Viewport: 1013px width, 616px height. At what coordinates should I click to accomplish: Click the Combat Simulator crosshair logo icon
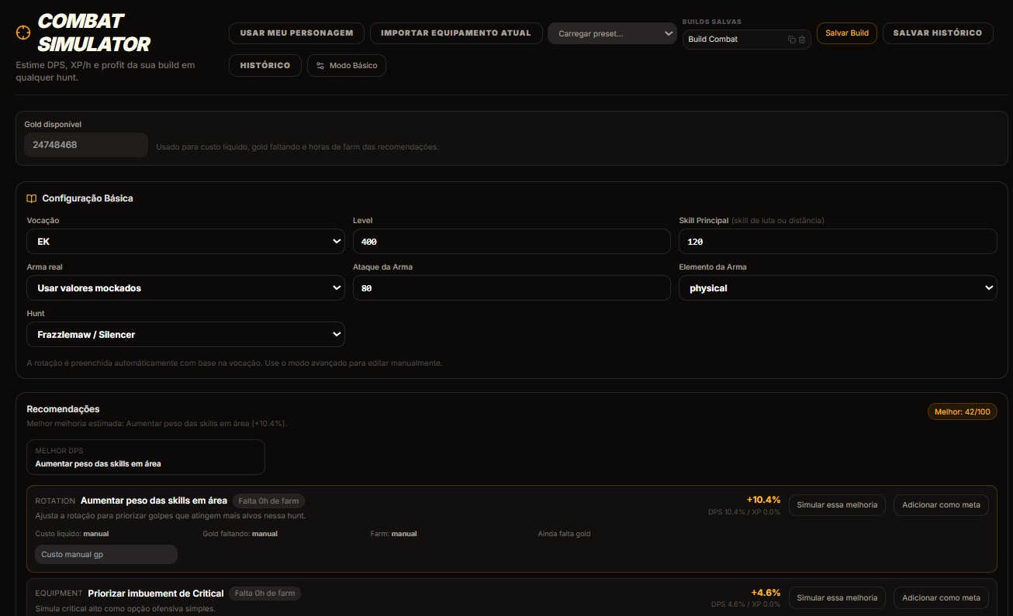23,33
